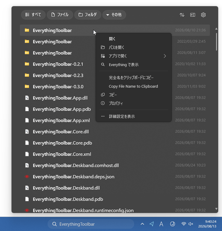Click file icon of EverythingToolbar.Core.xml
The height and width of the screenshot is (231, 222).
[x=27, y=154]
